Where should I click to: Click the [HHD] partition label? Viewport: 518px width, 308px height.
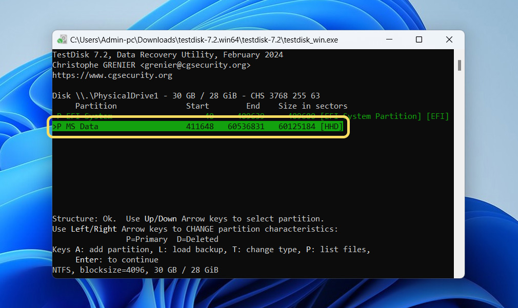pos(332,127)
